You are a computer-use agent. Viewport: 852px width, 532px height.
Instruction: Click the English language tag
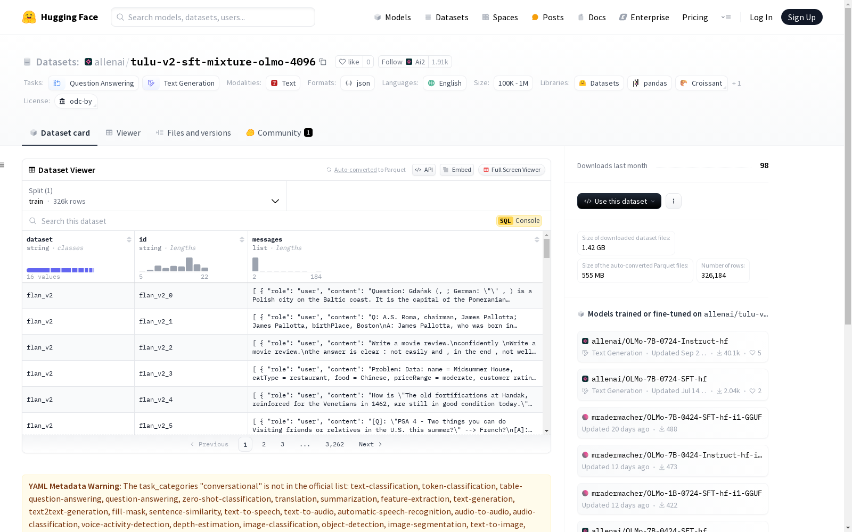[445, 83]
